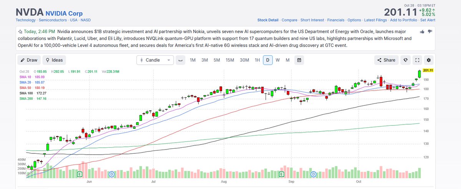Select the 15M interval
Viewport: 461px width, 189px height.
pyautogui.click(x=230, y=60)
